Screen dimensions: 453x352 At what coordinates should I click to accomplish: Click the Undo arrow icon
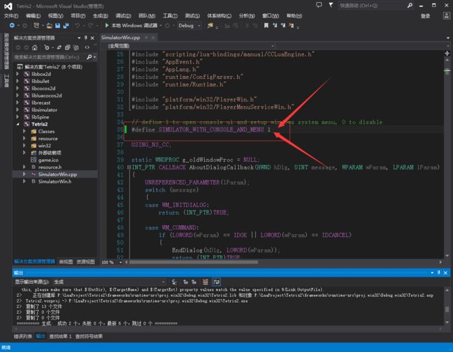(77, 26)
